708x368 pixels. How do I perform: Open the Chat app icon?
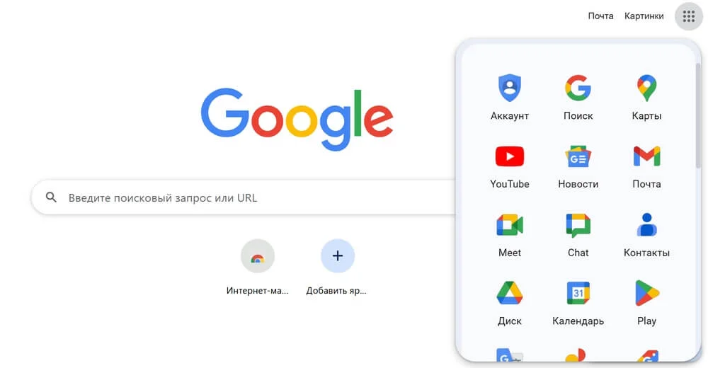(x=578, y=234)
